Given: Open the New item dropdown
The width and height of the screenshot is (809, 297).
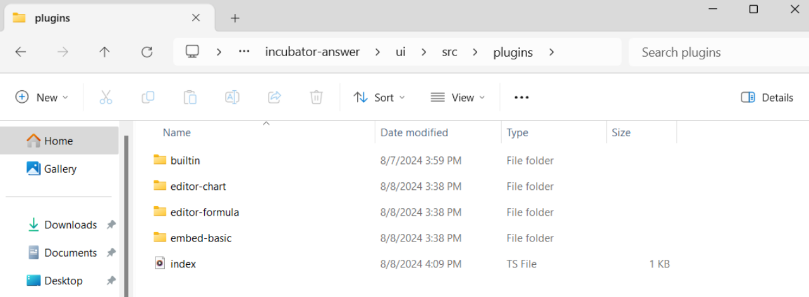Looking at the screenshot, I should 42,97.
